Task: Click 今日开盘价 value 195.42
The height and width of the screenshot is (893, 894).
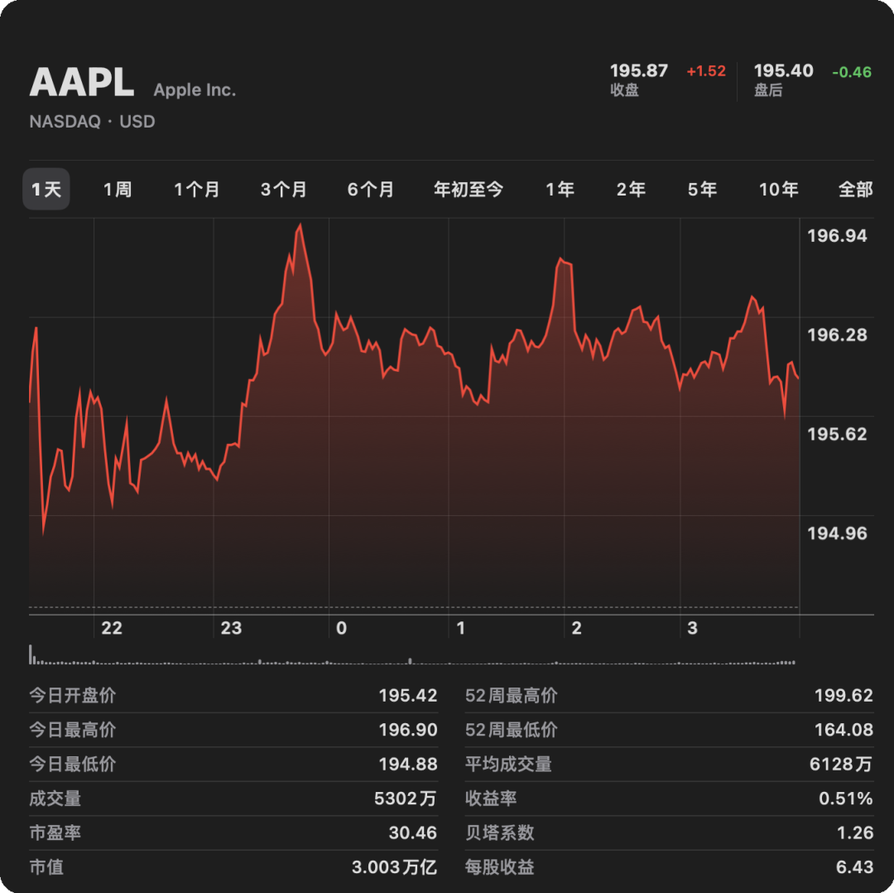Action: [407, 696]
